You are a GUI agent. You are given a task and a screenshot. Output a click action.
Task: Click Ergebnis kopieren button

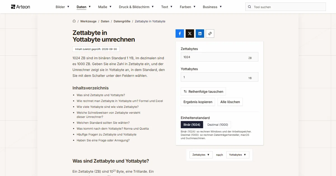[198, 102]
